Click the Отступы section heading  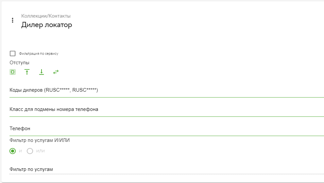(19, 63)
